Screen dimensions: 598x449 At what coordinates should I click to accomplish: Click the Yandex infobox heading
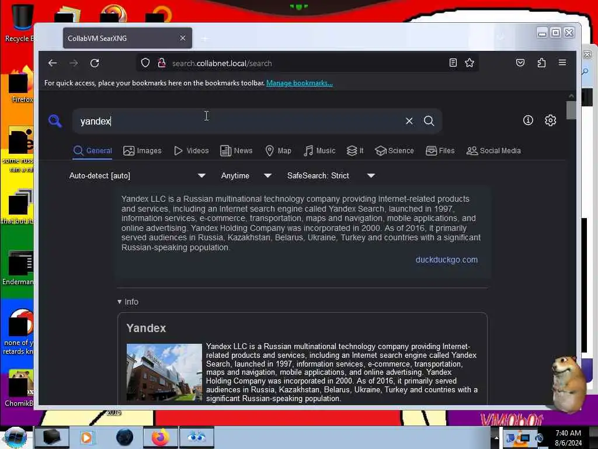point(146,328)
